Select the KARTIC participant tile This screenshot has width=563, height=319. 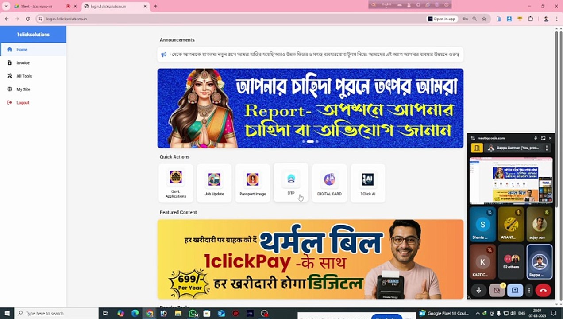pos(482,261)
